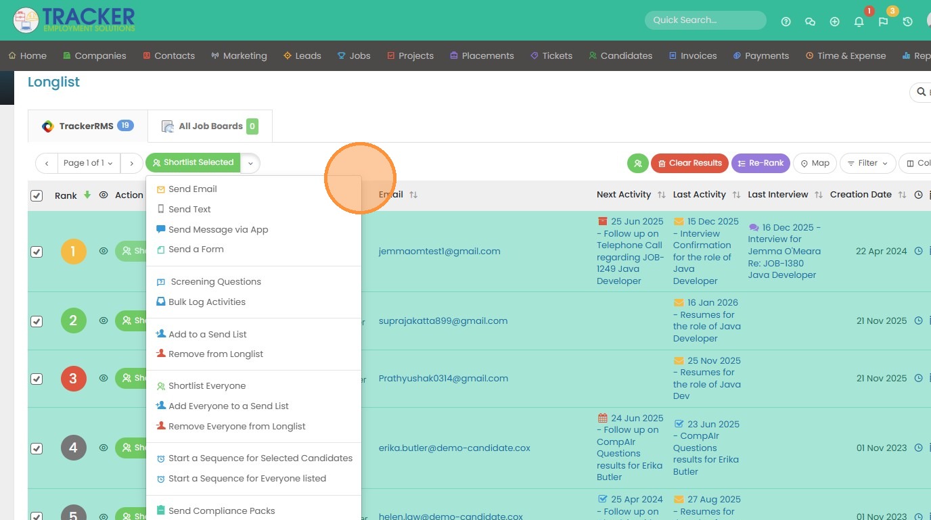
Task: Click the green Rank sort arrow
Action: (87, 195)
